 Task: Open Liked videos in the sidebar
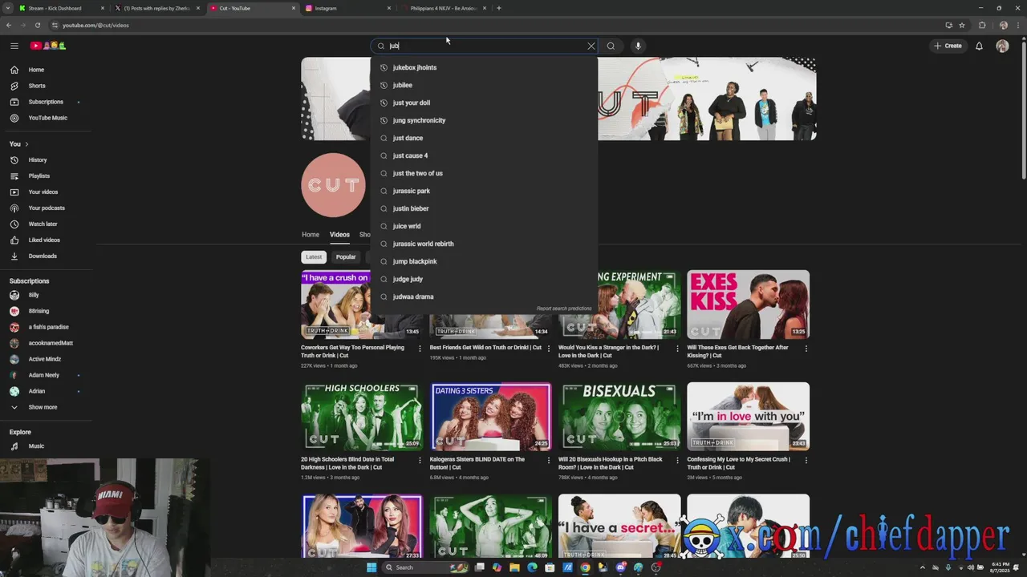pos(44,240)
